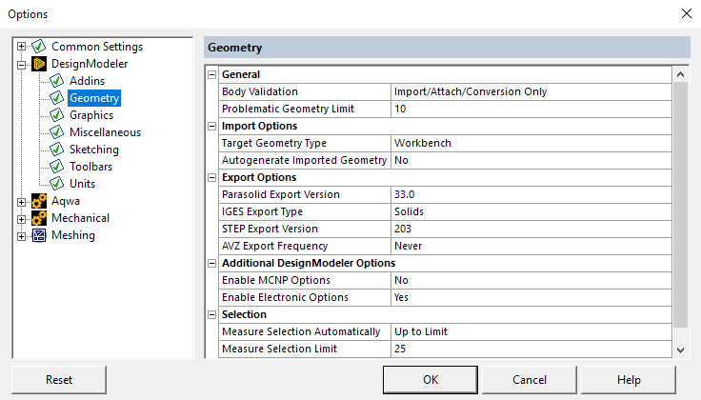Click the Mechanical gear icon
701x400 pixels.
[x=39, y=218]
